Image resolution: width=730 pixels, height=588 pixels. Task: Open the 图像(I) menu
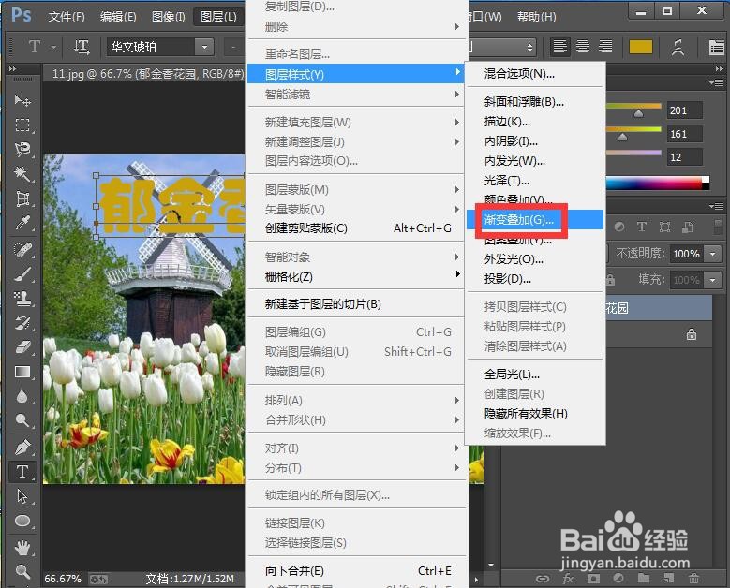pos(169,17)
